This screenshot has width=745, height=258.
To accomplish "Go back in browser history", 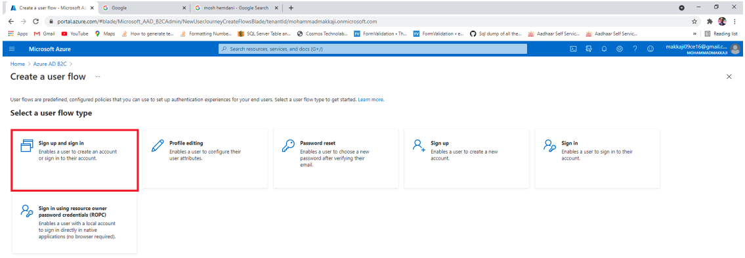I will click(x=11, y=22).
